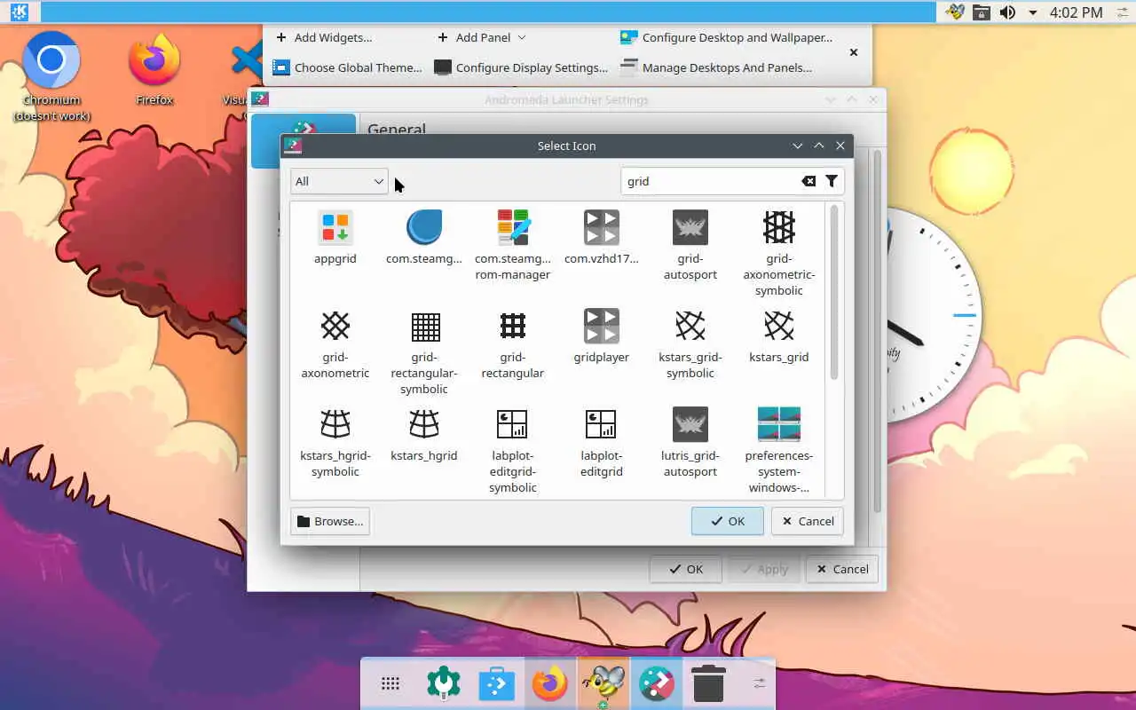
Task: Open the volume control in tray
Action: pyautogui.click(x=1007, y=12)
